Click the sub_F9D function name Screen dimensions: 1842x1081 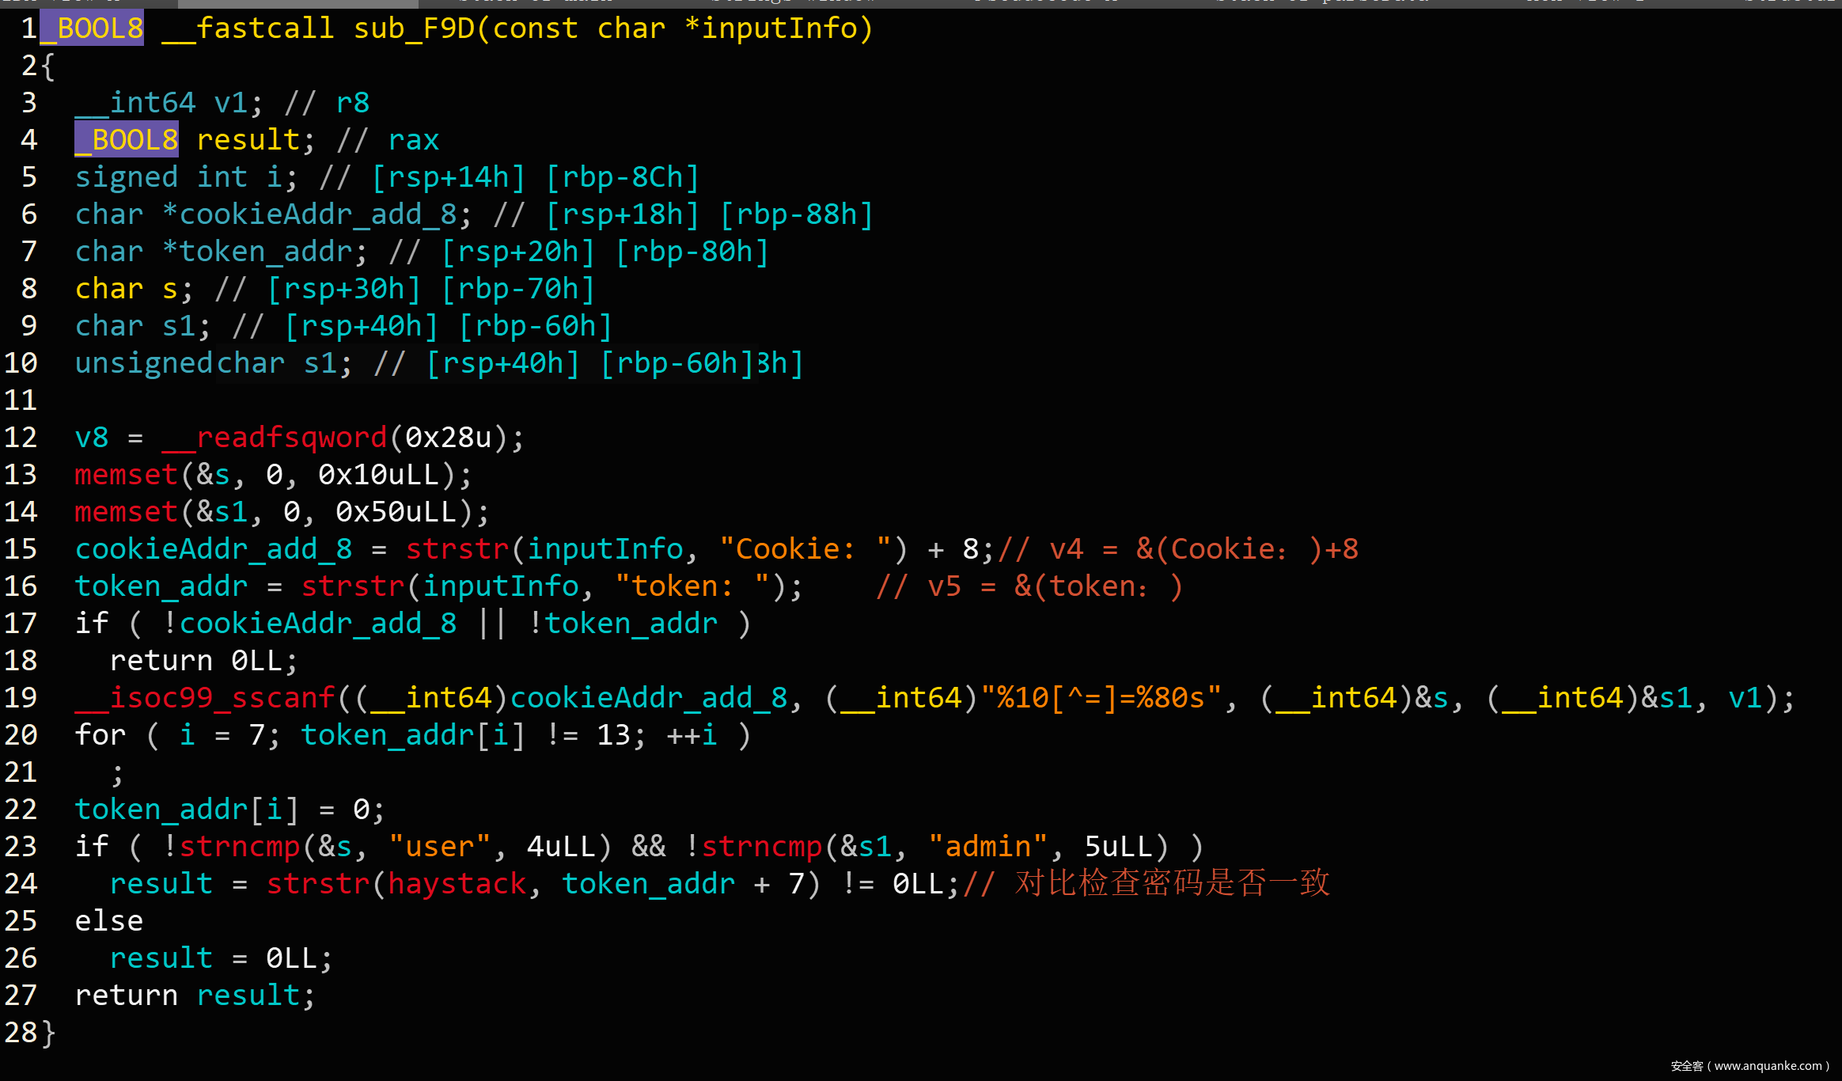click(x=413, y=28)
